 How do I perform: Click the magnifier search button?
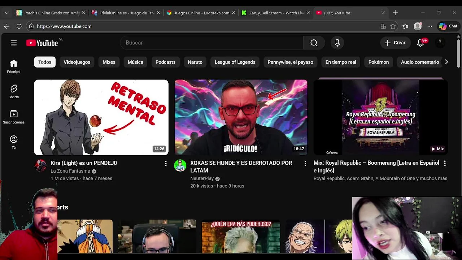(314, 43)
